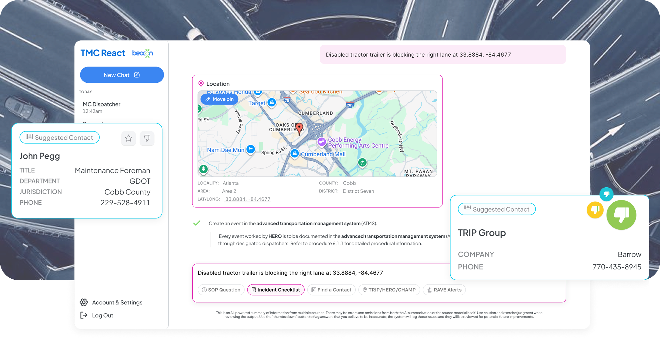Click the Maintenance Foreman title value
The width and height of the screenshot is (660, 339).
pyautogui.click(x=113, y=170)
